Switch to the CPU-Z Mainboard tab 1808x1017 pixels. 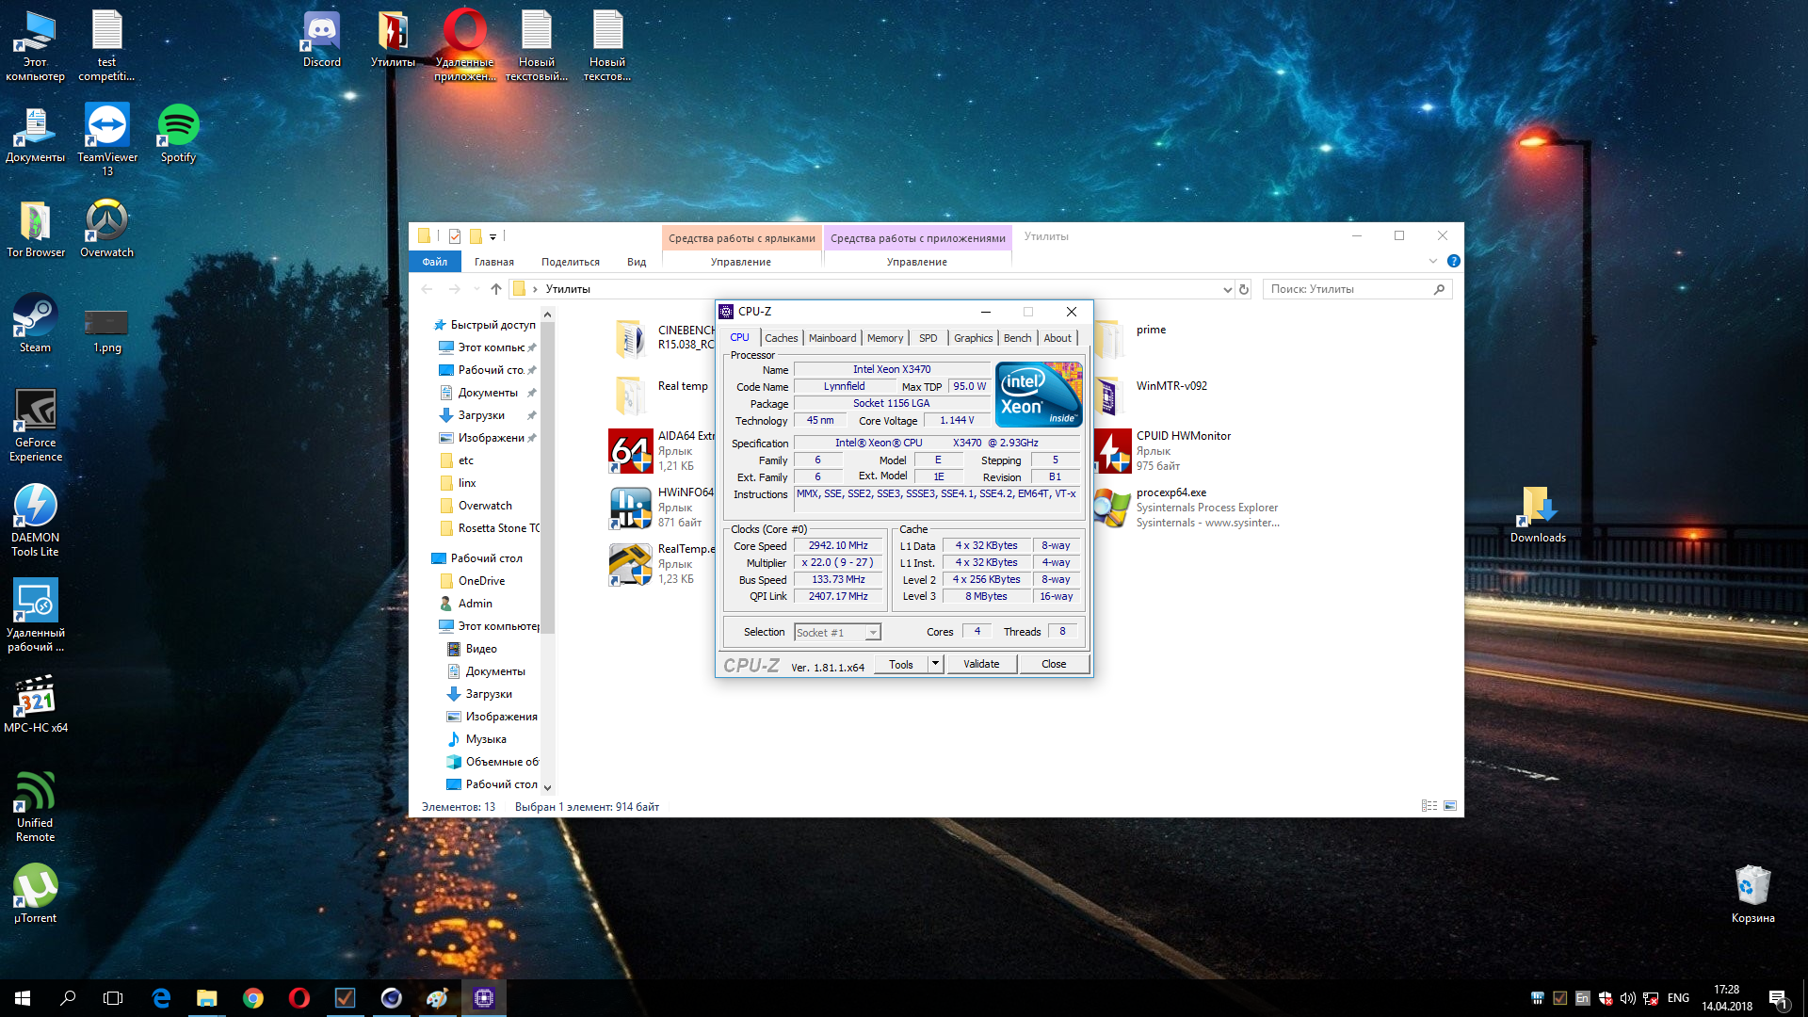(x=832, y=338)
